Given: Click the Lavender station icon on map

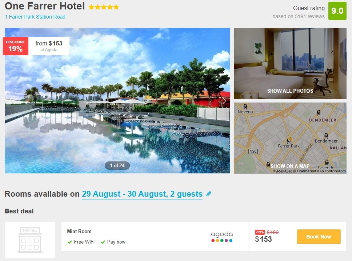Looking at the screenshot, I should [327, 162].
